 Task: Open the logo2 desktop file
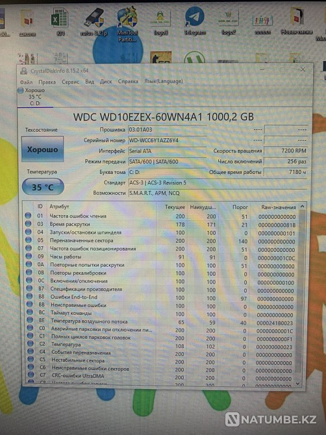(x=229, y=21)
